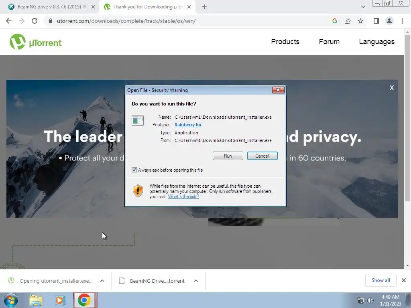
Task: Open the Chrome three-dot menu
Action: pyautogui.click(x=402, y=21)
